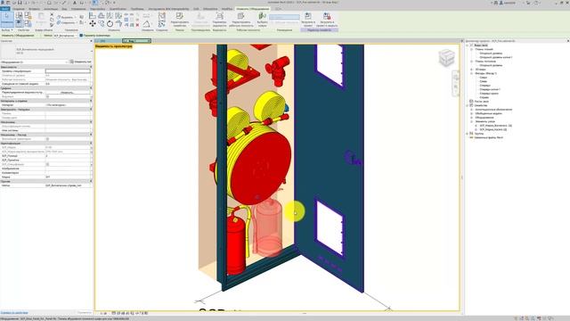Select the Ceiling Plans node in browser
This screenshot has width=570, height=321.
[x=485, y=62]
